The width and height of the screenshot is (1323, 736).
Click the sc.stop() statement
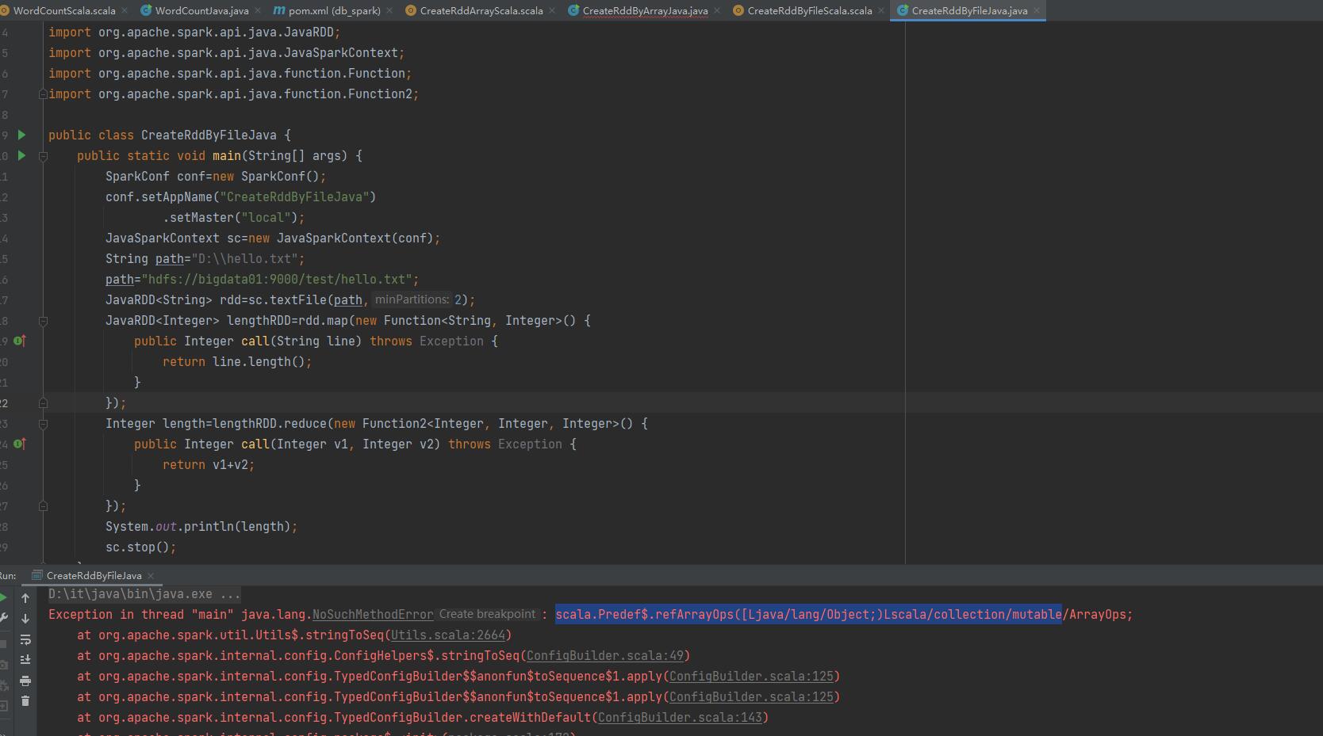(140, 547)
